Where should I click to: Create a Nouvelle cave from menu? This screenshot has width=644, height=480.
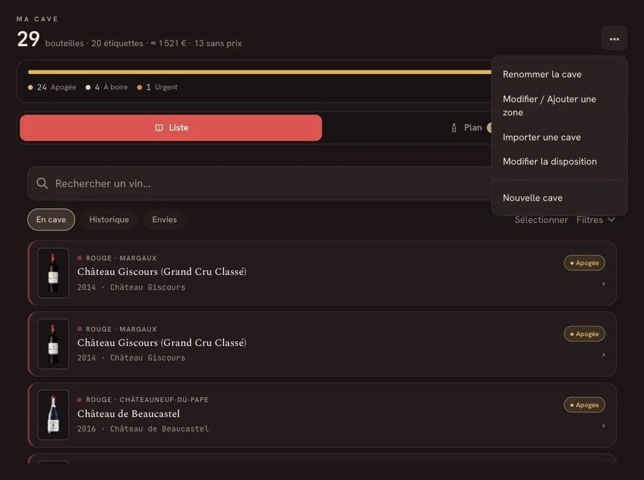533,198
